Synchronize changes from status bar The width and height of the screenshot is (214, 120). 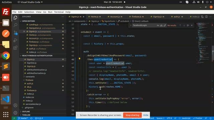coord(31,118)
